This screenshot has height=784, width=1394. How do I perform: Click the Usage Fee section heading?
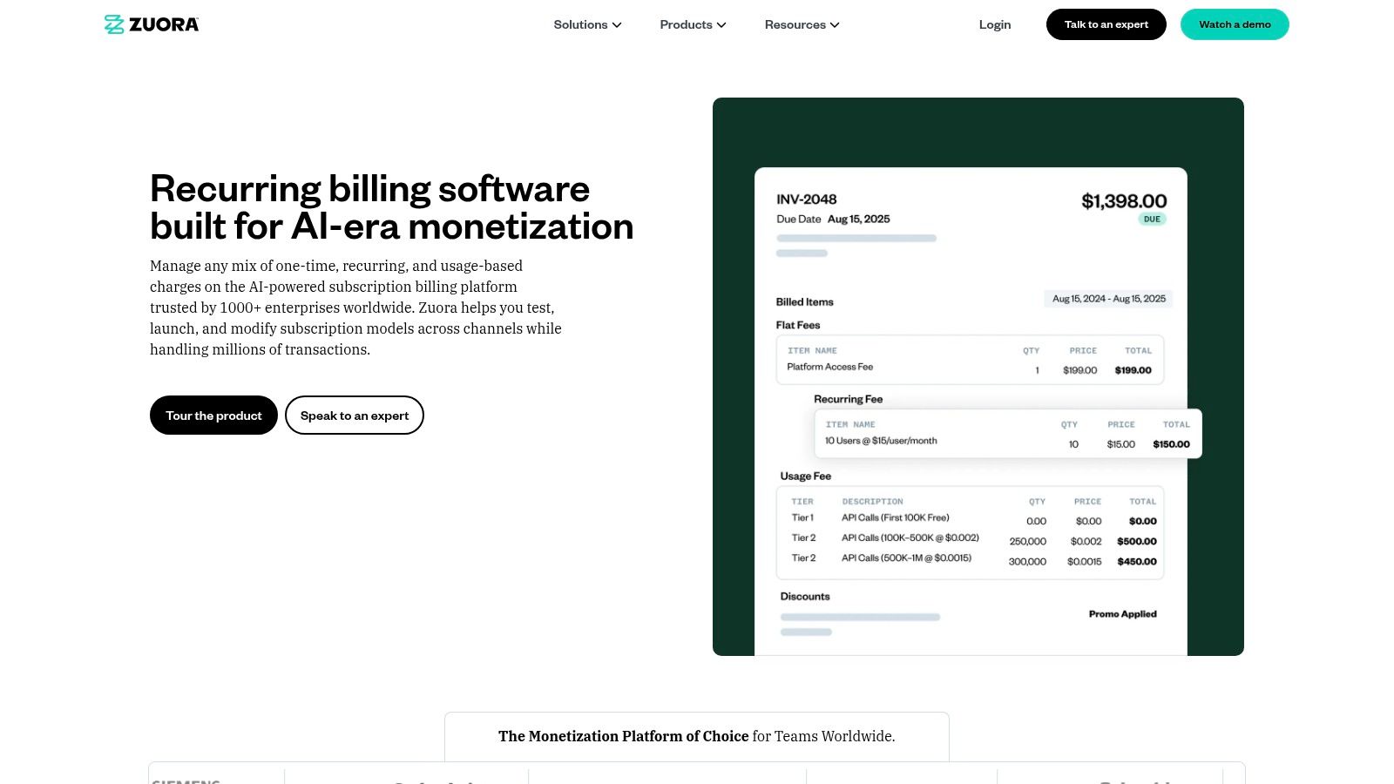pyautogui.click(x=806, y=476)
